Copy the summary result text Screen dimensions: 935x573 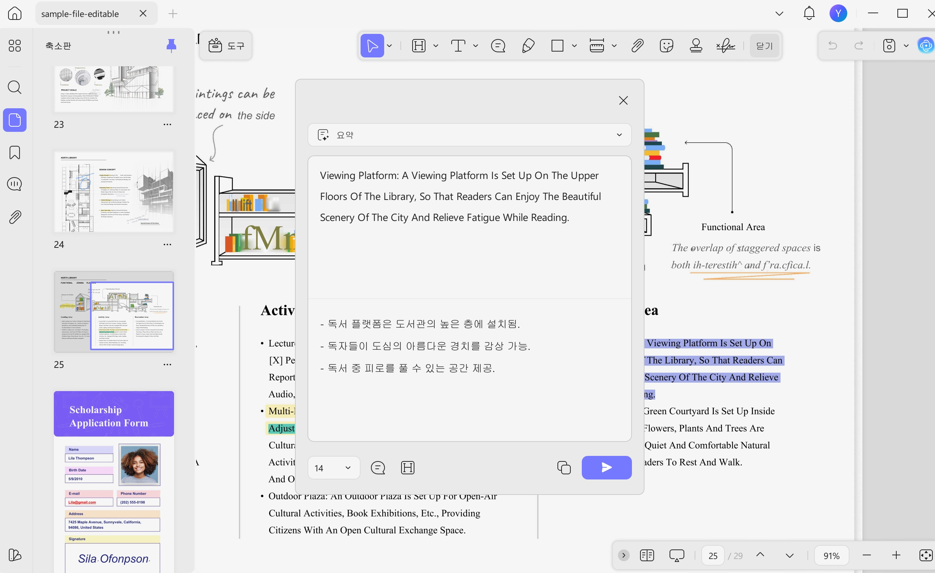pyautogui.click(x=563, y=467)
